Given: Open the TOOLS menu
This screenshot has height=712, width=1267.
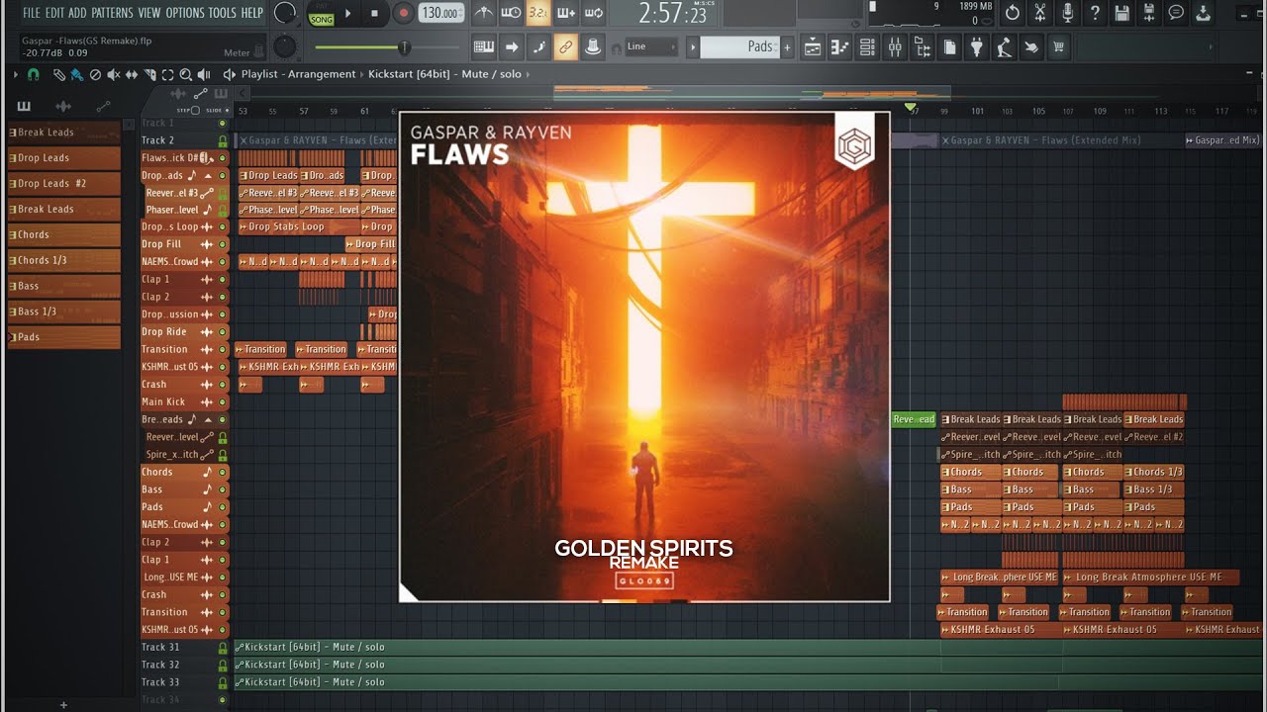Looking at the screenshot, I should click(x=223, y=13).
